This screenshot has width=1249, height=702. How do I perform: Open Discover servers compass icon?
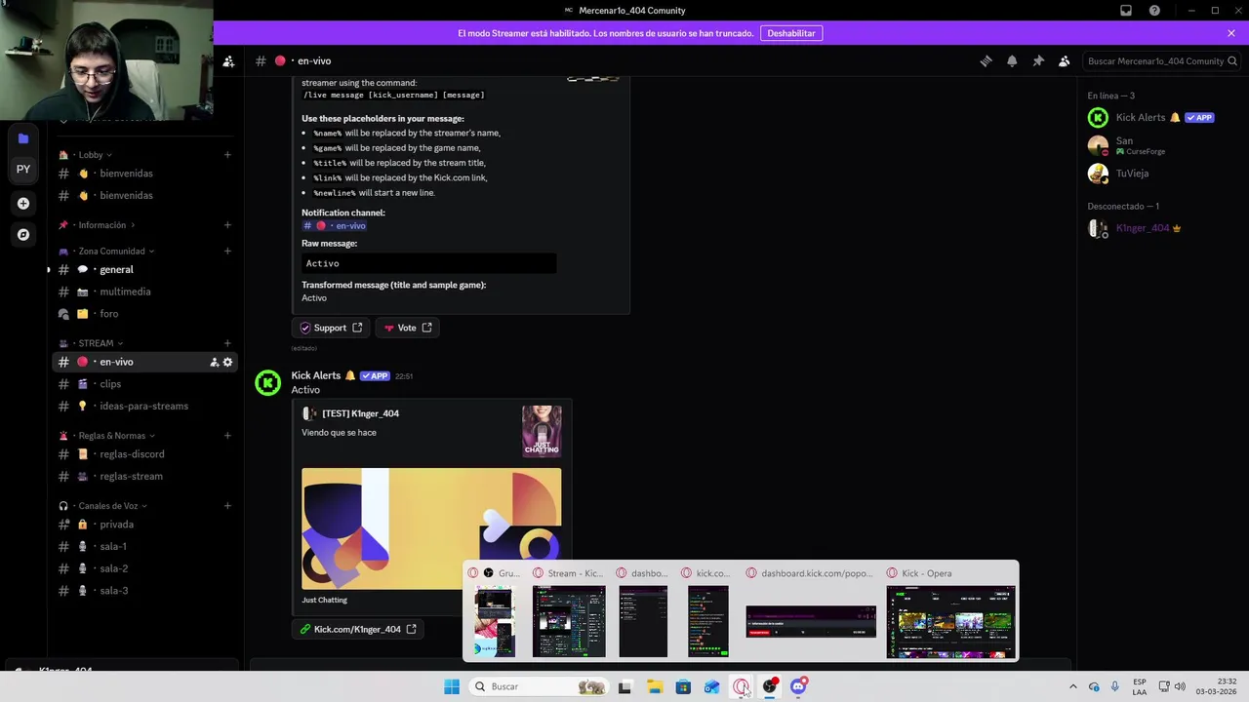pyautogui.click(x=23, y=234)
